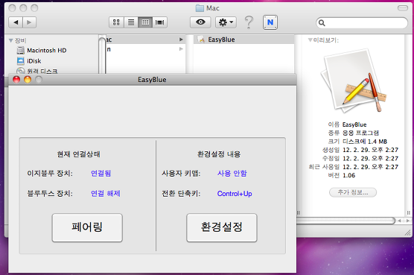
Task: Click the 연결됨 status value
Action: coord(101,174)
